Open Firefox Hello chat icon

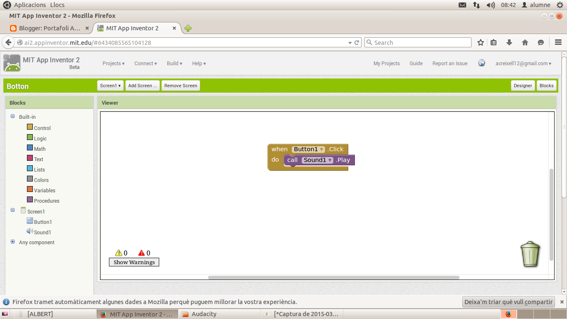point(541,42)
